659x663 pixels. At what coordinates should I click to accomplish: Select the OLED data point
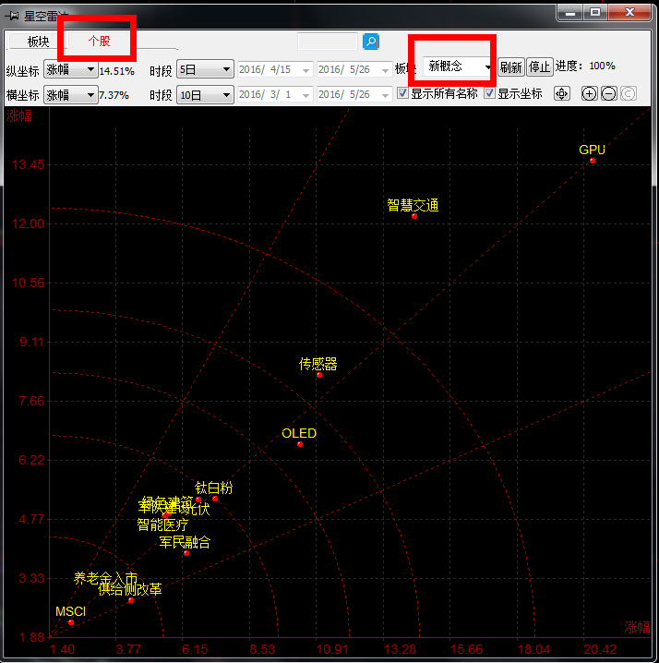pyautogui.click(x=300, y=444)
